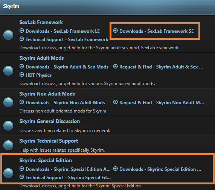This screenshot has height=190, width=215.
Task: Click the status orb for Skyrim Non Adult Mods
Action: [x=8, y=102]
